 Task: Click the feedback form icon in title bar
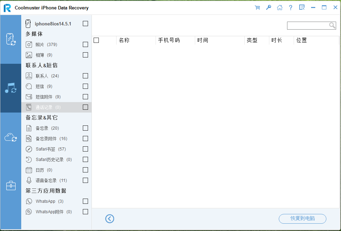click(302, 8)
